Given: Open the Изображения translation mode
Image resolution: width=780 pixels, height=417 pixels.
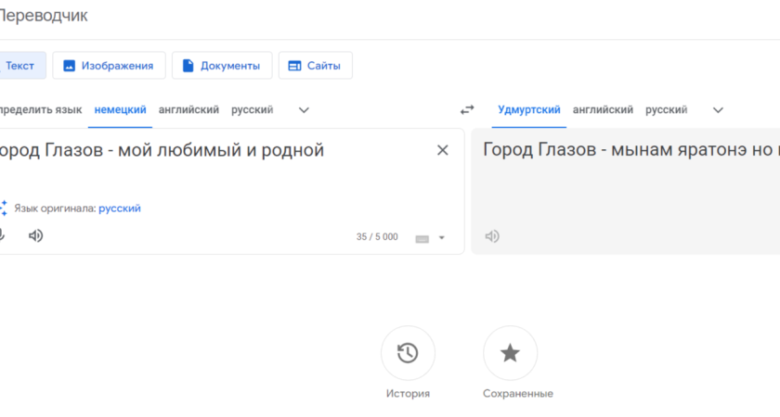Looking at the screenshot, I should click(109, 66).
